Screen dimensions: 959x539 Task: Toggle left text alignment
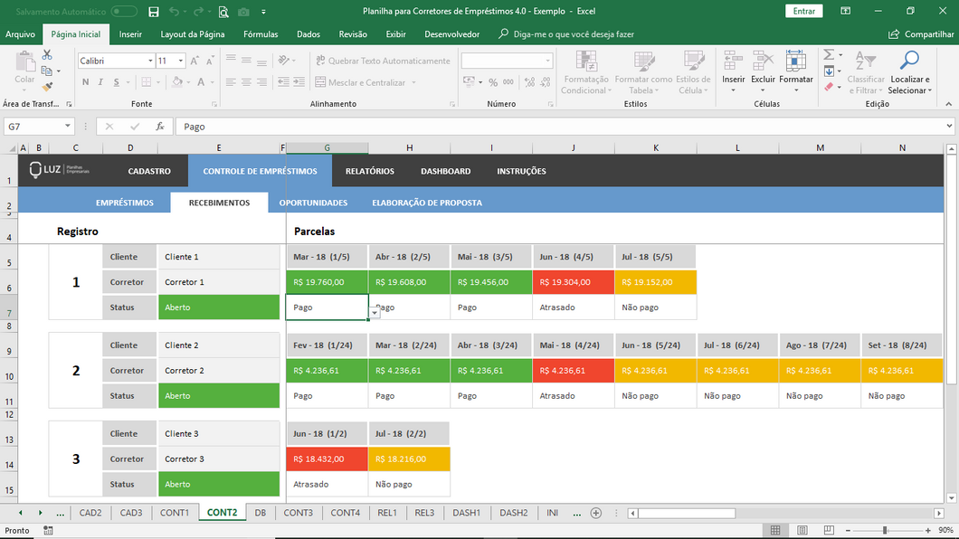[x=231, y=82]
